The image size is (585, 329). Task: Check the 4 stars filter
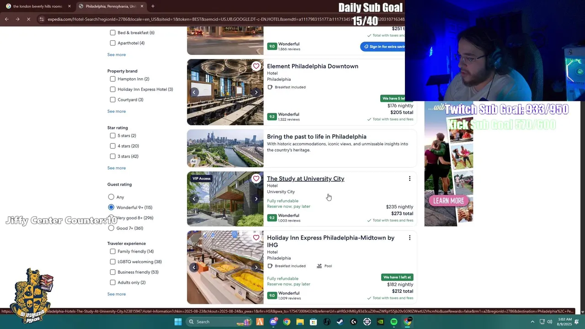[x=112, y=146]
